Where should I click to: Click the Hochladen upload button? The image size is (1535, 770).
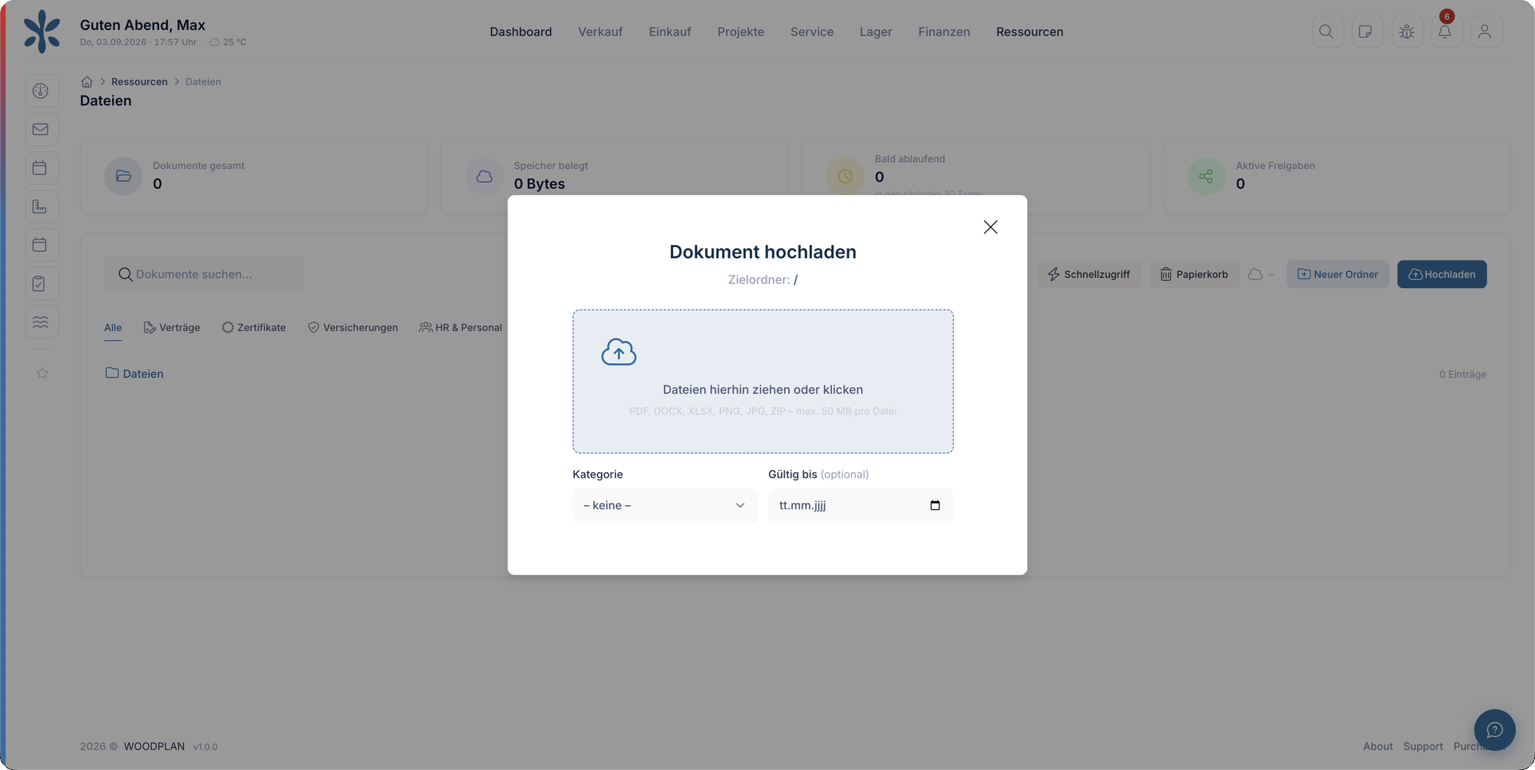(x=1441, y=274)
